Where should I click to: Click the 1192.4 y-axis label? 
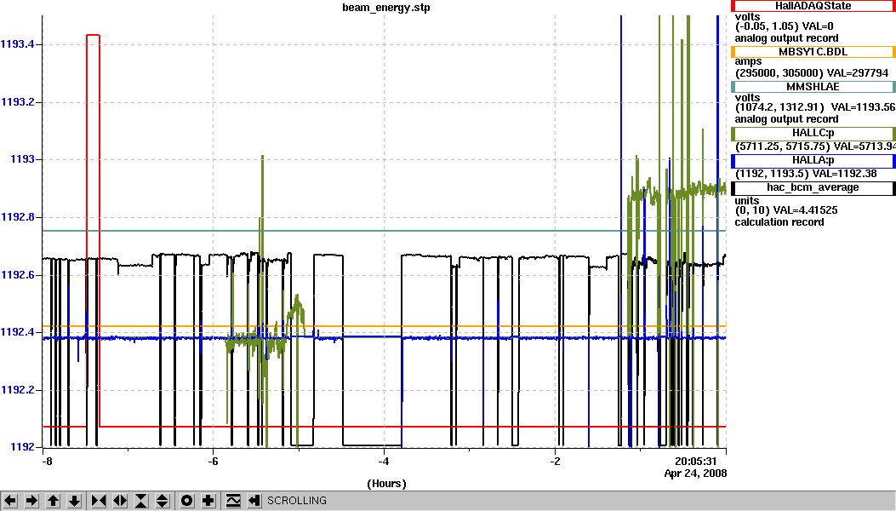coord(18,332)
